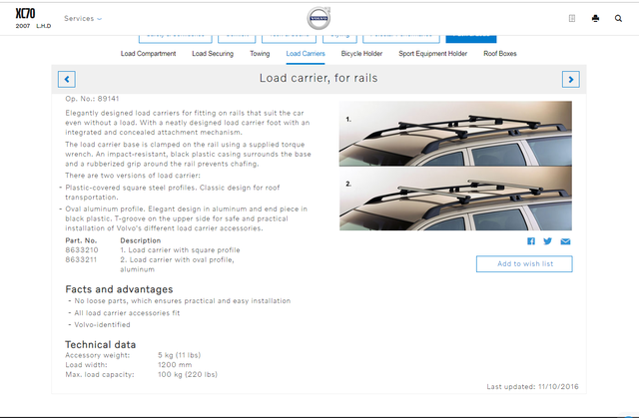Open the Towing tab
The width and height of the screenshot is (639, 418).
[x=260, y=53]
